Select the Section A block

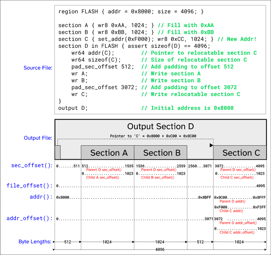coord(107,152)
